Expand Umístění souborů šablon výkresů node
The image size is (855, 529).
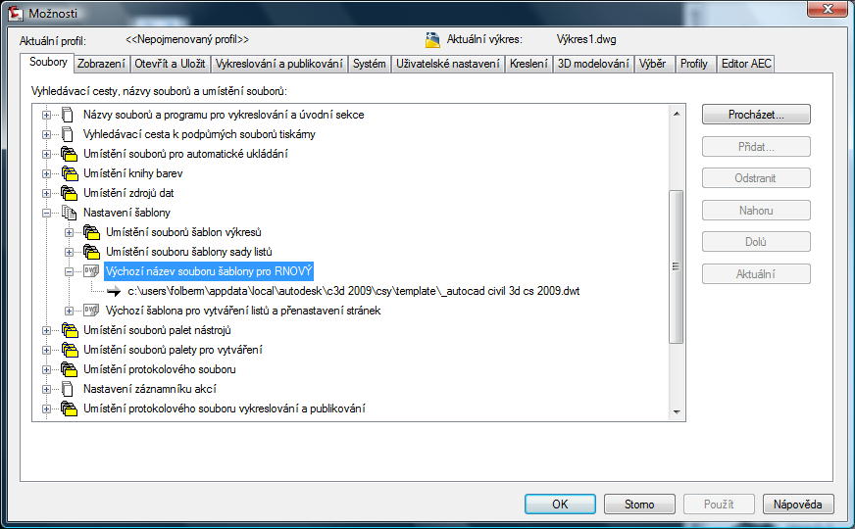pos(69,232)
